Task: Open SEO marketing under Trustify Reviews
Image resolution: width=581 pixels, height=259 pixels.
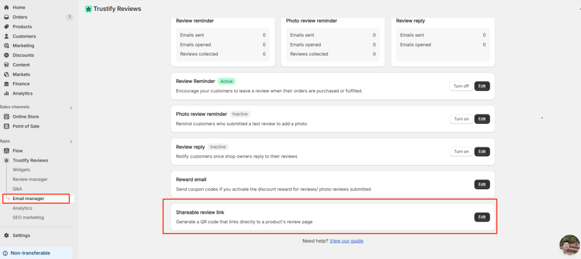Action: (x=28, y=218)
